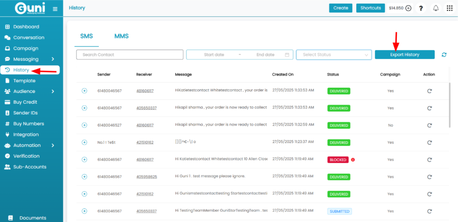The image size is (458, 222).
Task: Click the $14.850 balance amount
Action: click(x=396, y=8)
